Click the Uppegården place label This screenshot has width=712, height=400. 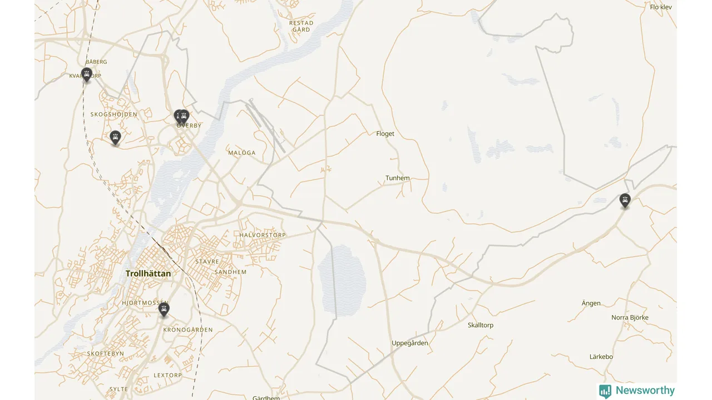410,343
